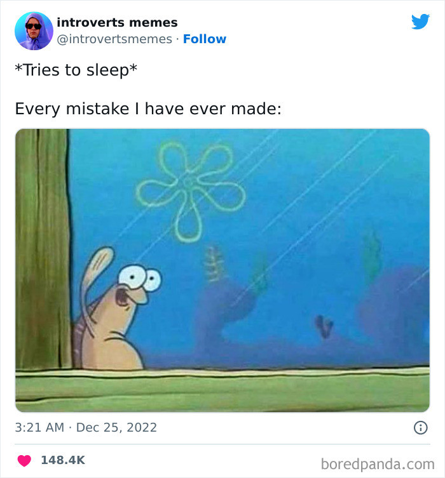Follow the introvertsmemes account
Viewport: 445px width, 478px height.
coord(205,39)
